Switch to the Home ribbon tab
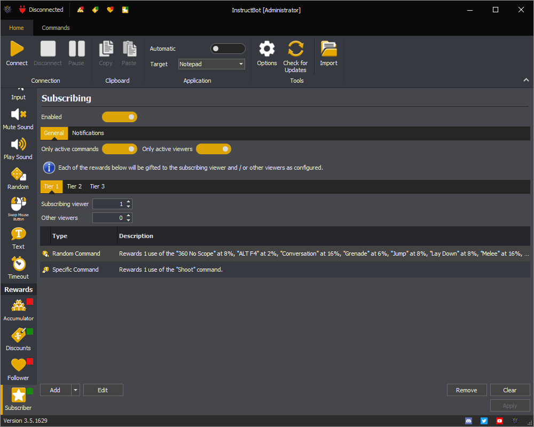This screenshot has height=427, width=534. coord(17,28)
